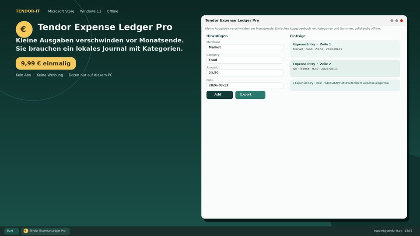420x236 pixels.
Task: Click the Market · Food · 23,50 entry details
Action: click(318, 49)
